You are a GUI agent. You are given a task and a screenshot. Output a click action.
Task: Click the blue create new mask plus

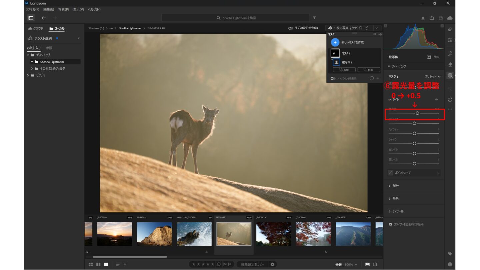(x=335, y=42)
